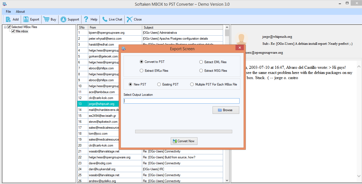Click the Close X toolbar icon

(129, 19)
